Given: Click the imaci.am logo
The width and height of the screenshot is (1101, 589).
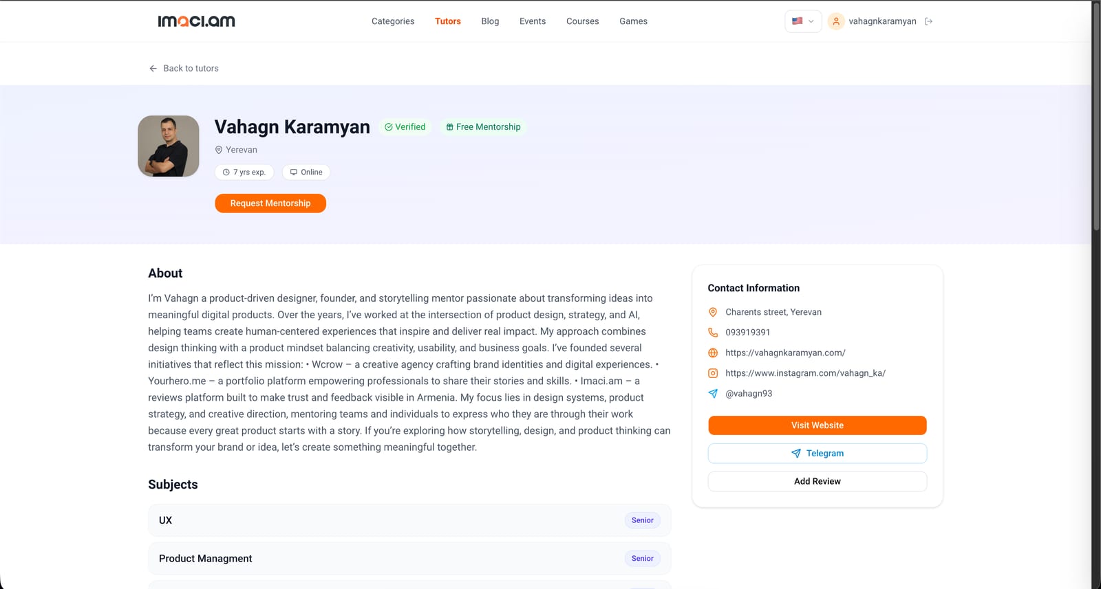Looking at the screenshot, I should tap(196, 21).
